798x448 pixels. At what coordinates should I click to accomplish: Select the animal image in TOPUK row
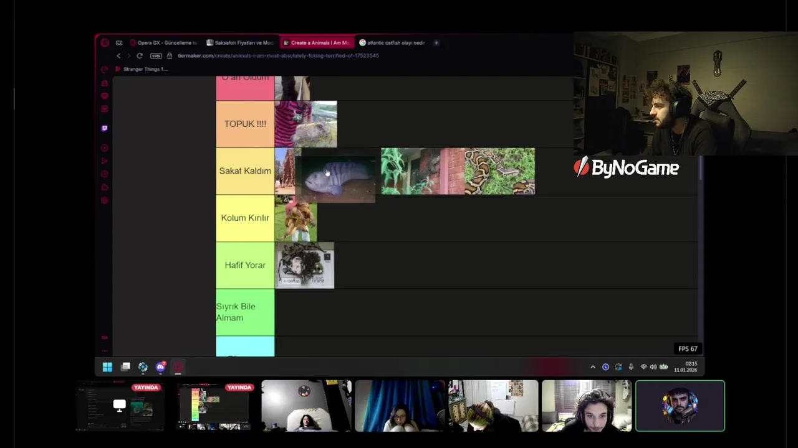click(x=305, y=124)
